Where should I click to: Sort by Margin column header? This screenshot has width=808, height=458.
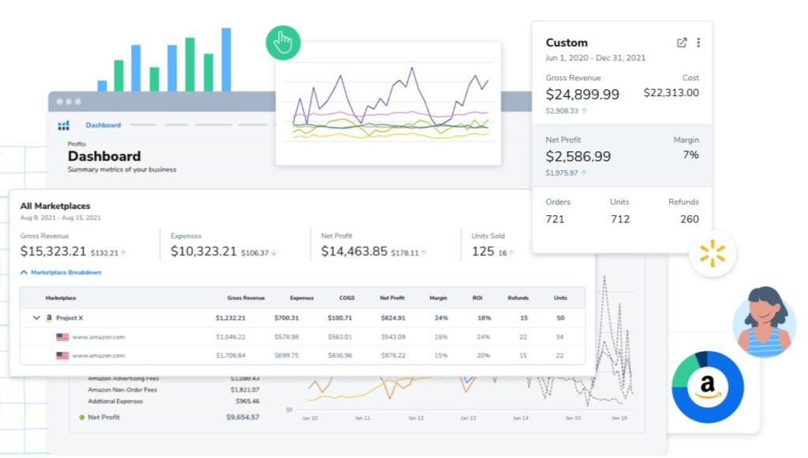(439, 298)
